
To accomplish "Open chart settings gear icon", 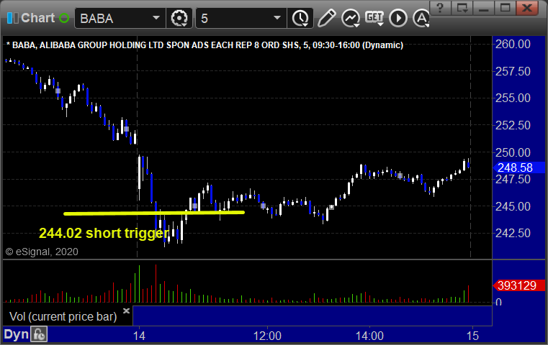I will [179, 18].
